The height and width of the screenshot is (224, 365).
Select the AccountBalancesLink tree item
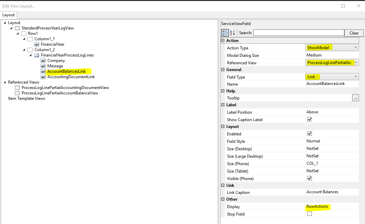click(67, 71)
